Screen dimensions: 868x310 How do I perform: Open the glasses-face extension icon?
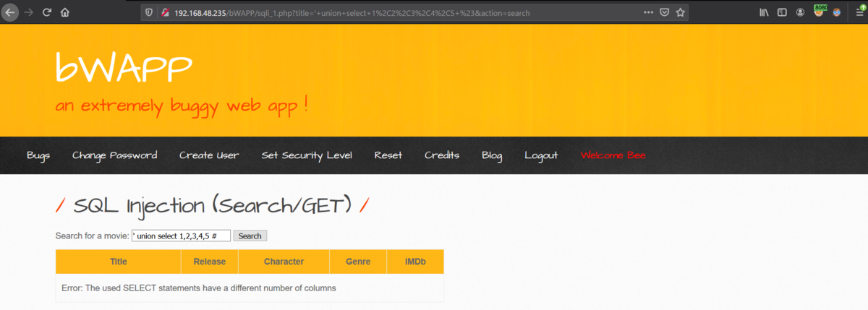click(837, 12)
